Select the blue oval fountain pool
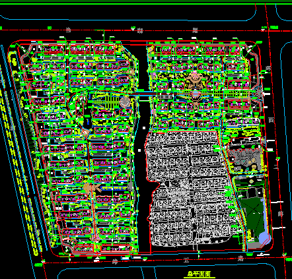The height and width of the screenshot is (279, 292). 195,94
